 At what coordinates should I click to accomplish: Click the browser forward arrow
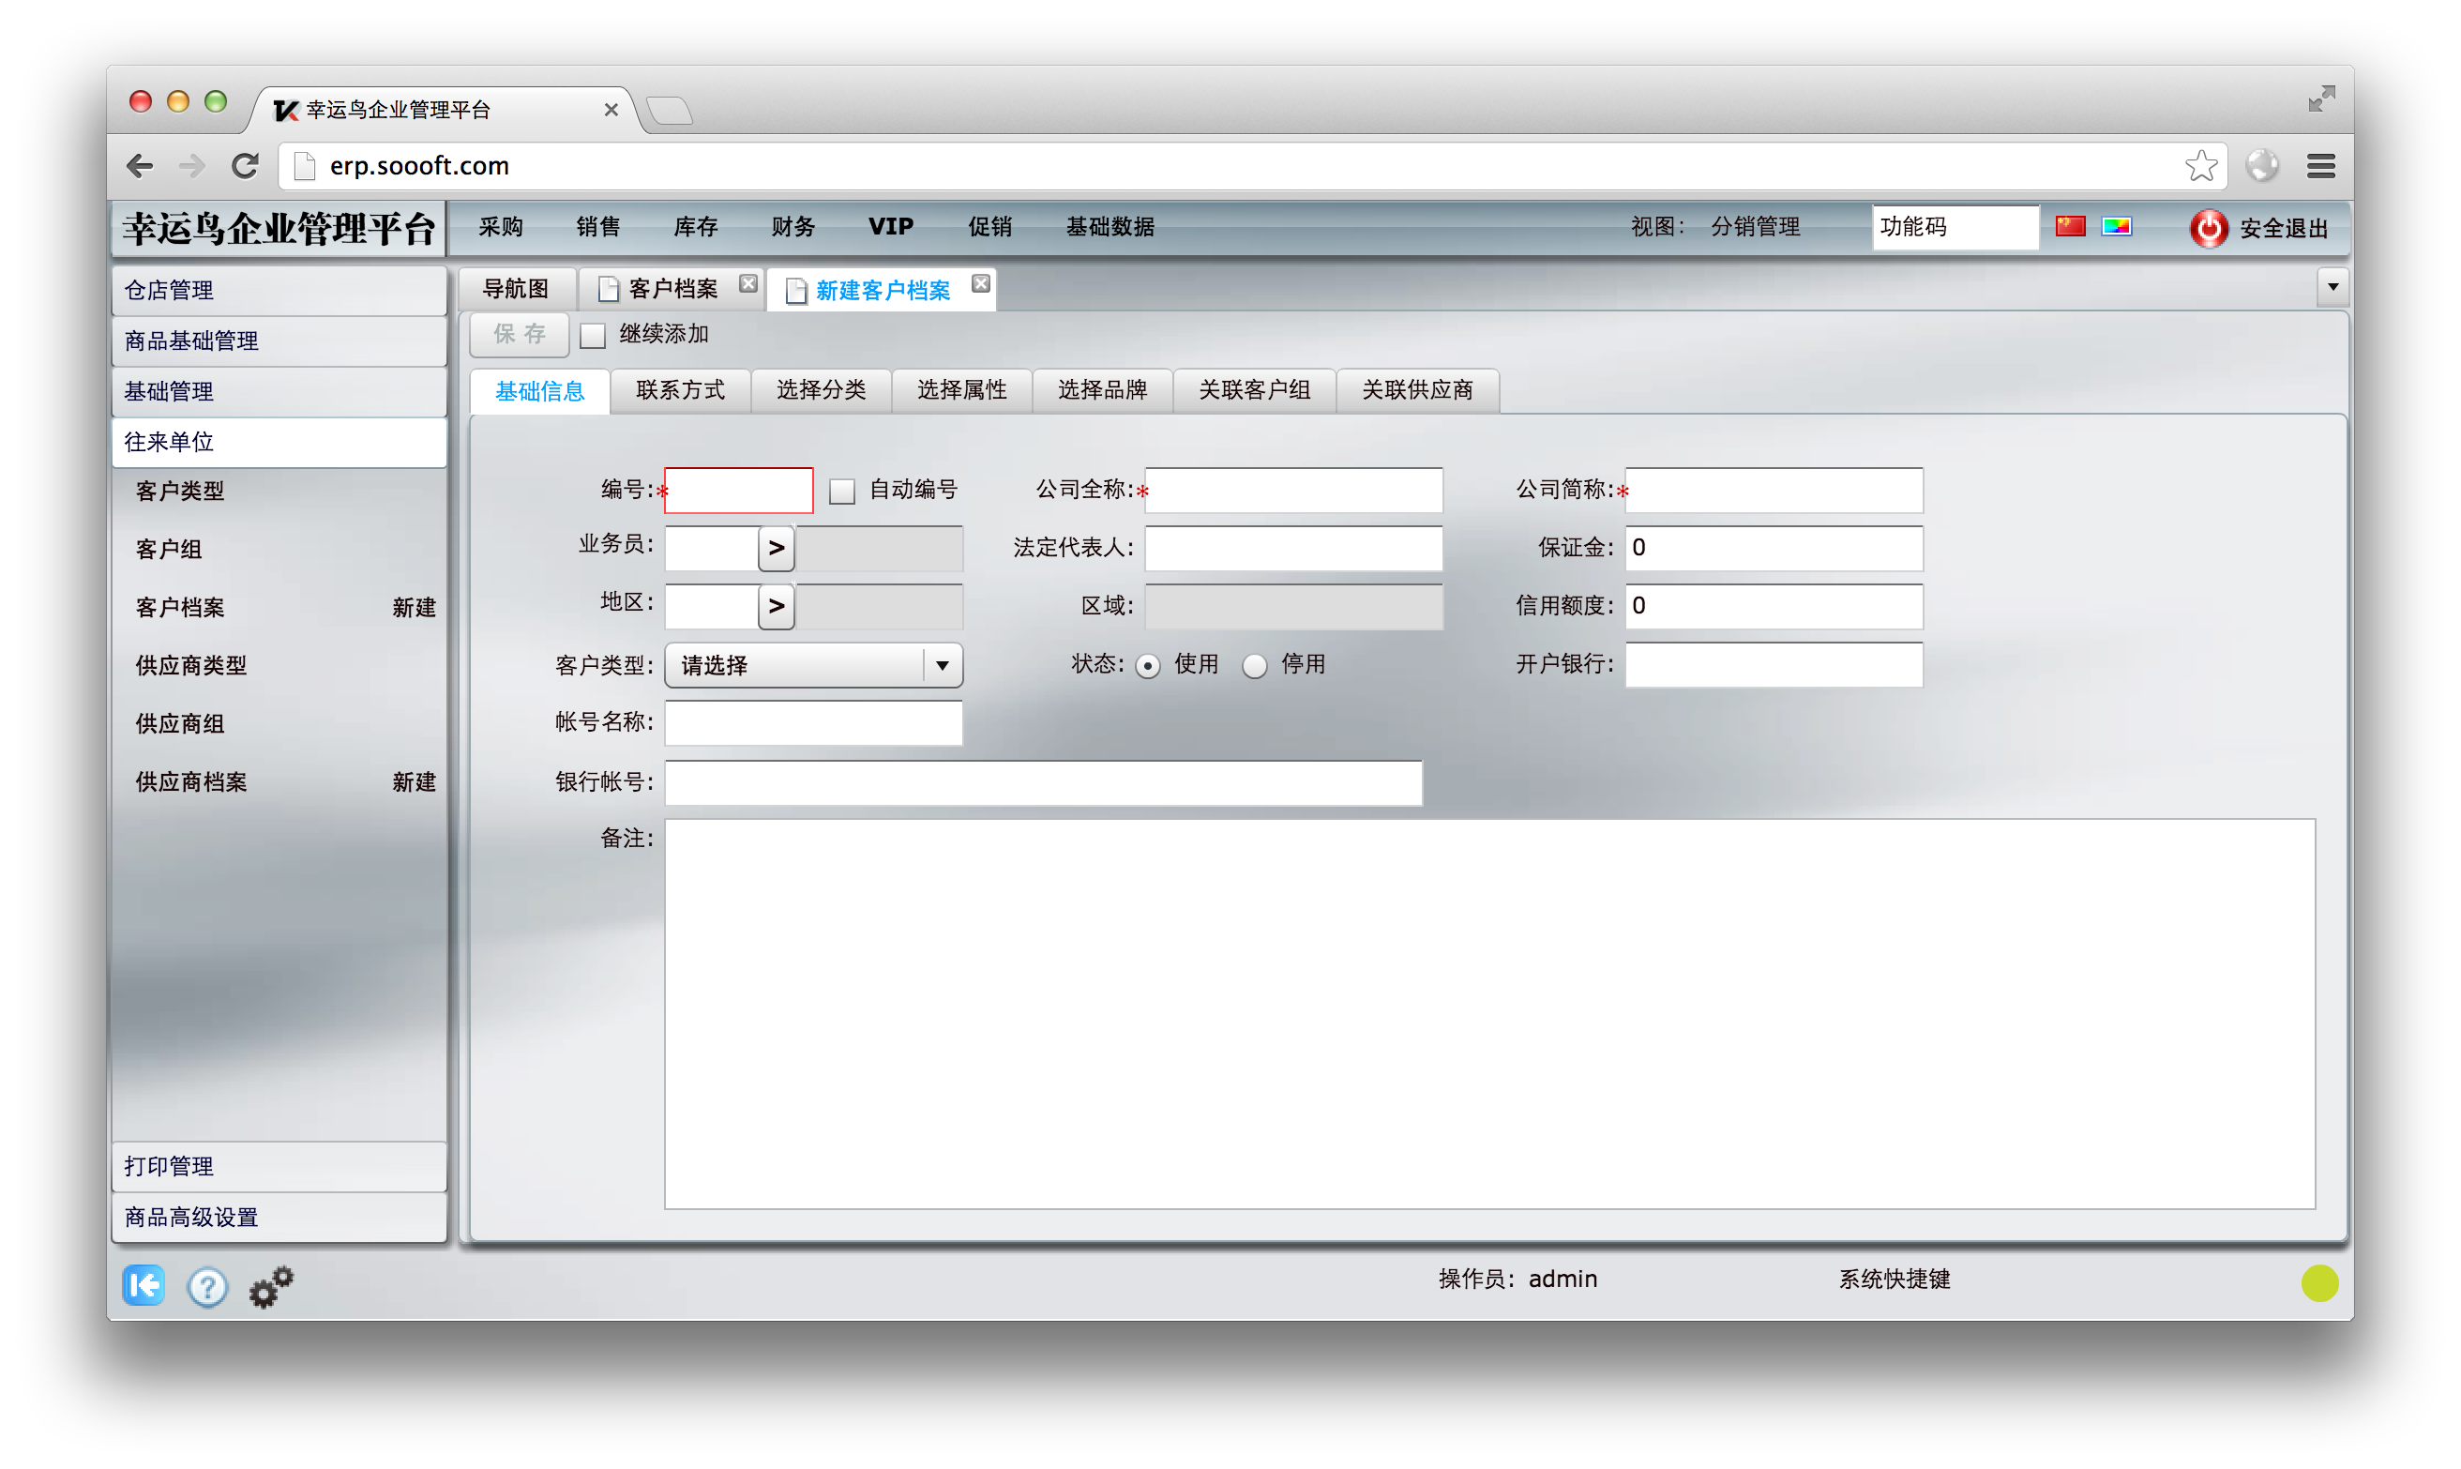click(x=192, y=166)
